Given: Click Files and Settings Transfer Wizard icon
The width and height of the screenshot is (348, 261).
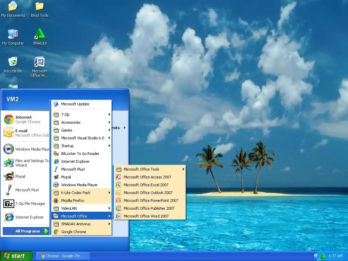Looking at the screenshot, I should point(8,163).
